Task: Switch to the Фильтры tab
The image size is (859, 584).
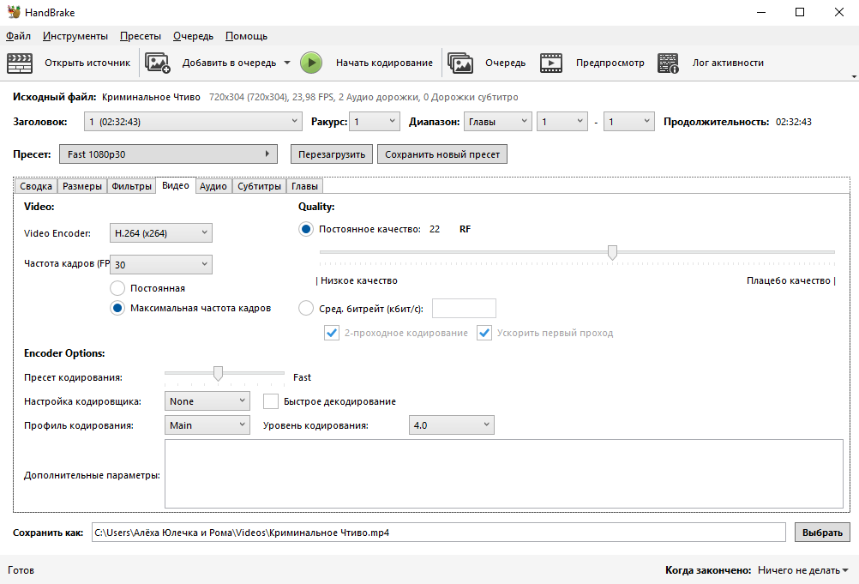Action: click(x=131, y=186)
